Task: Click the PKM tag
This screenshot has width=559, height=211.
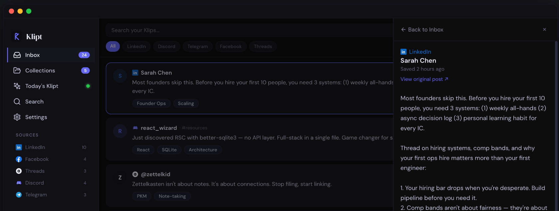Action: [x=142, y=196]
